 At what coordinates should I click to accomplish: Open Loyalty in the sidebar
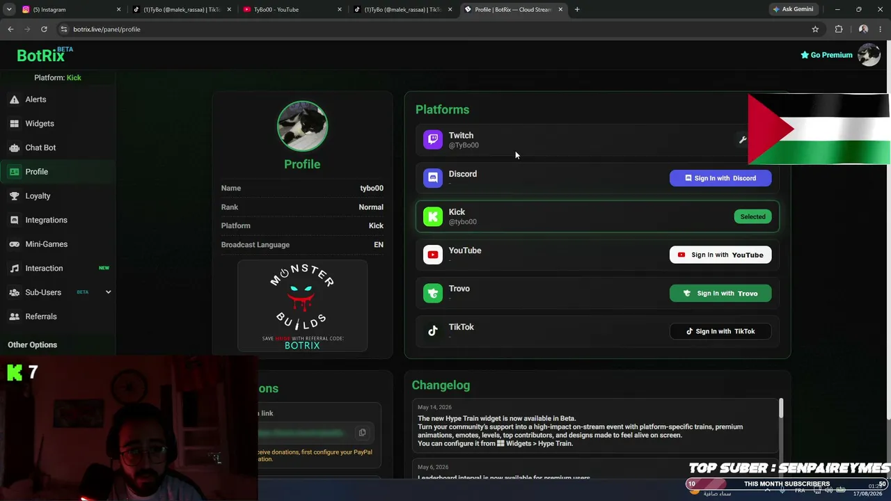tap(57, 196)
